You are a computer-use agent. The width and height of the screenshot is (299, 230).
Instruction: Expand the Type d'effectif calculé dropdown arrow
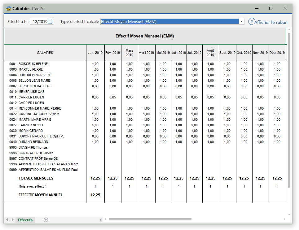242,21
